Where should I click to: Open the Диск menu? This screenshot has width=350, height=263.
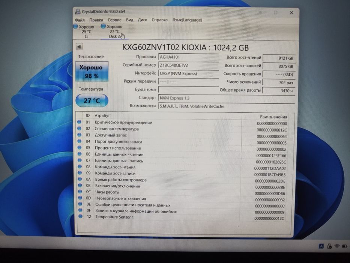coord(142,20)
